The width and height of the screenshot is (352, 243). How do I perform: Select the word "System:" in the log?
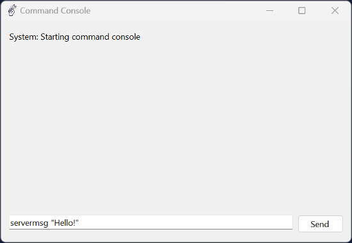tap(24, 37)
